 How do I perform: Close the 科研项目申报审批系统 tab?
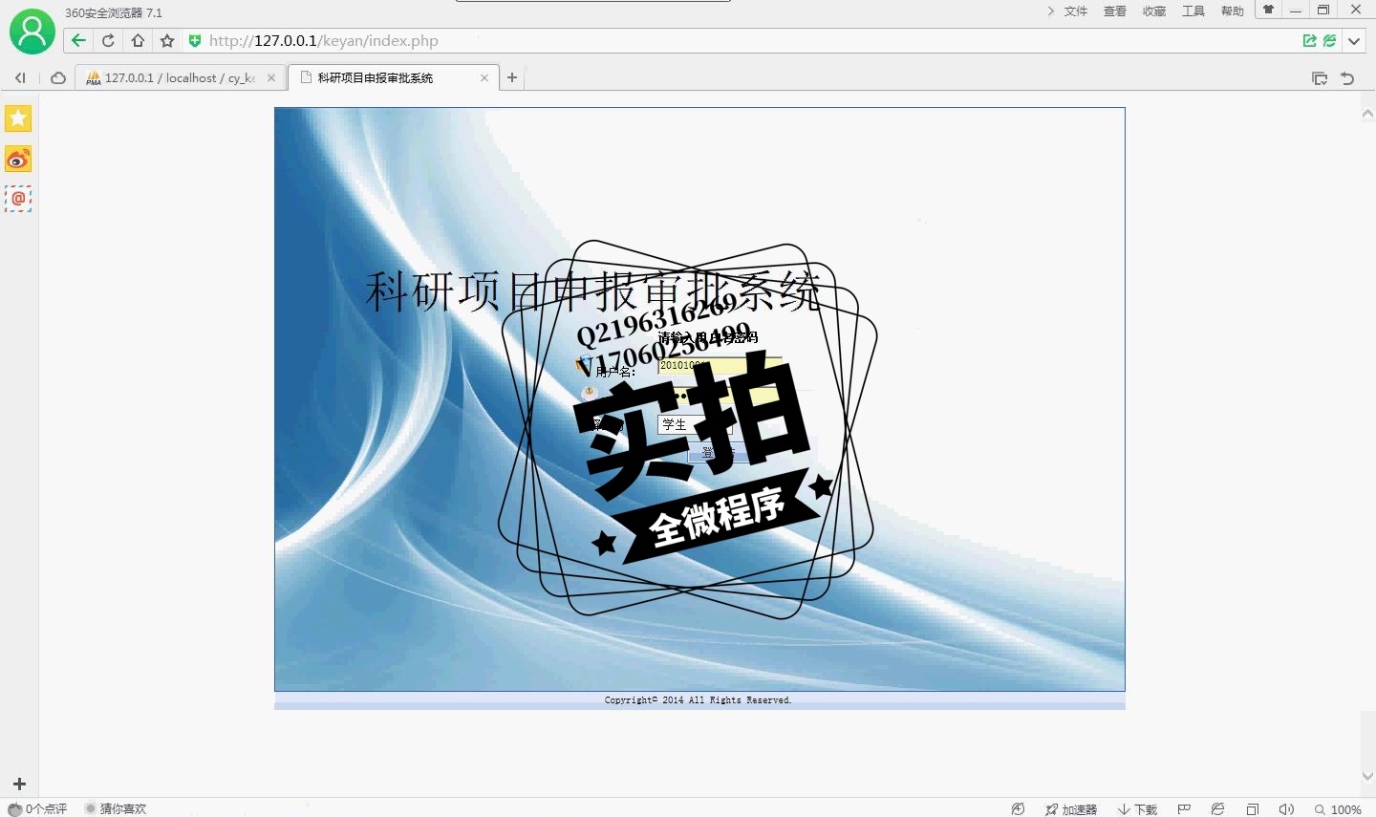tap(484, 78)
